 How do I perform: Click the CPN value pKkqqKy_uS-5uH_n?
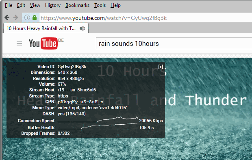click(x=80, y=102)
